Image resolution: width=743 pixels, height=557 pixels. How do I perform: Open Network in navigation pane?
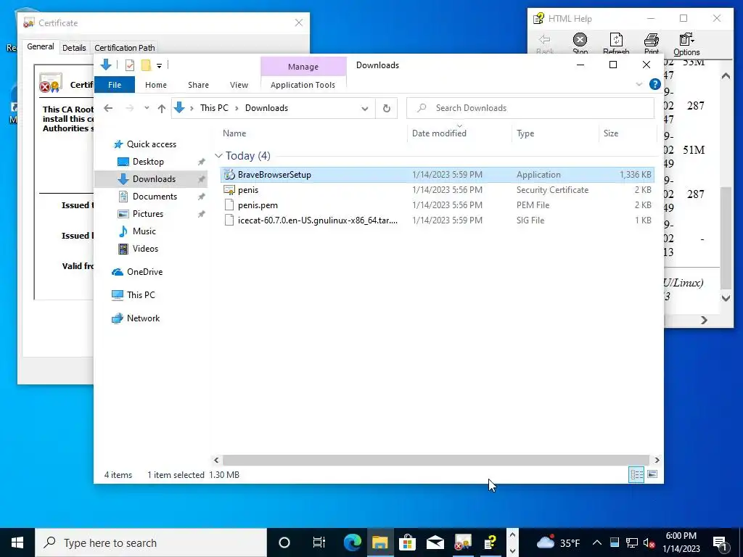[143, 318]
